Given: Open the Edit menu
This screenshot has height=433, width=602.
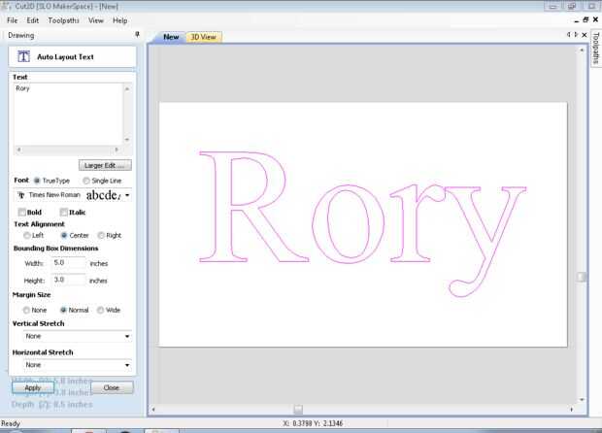Looking at the screenshot, I should 33,20.
